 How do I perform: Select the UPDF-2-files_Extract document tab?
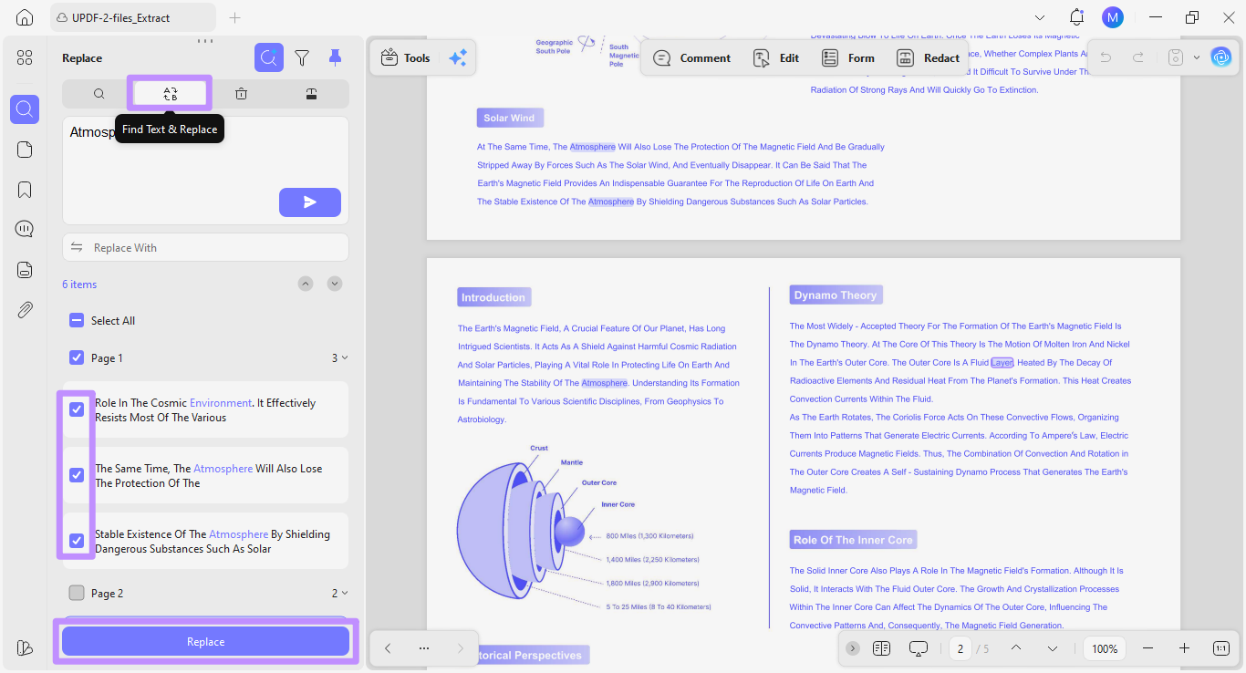point(132,17)
